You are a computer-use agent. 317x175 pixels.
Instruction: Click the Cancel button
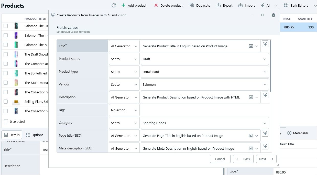click(220, 159)
